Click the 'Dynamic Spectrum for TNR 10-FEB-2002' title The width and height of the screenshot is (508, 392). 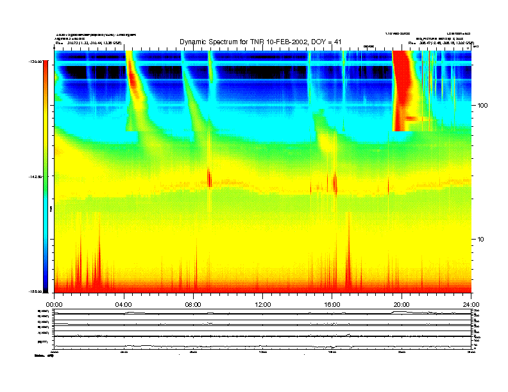coord(260,42)
